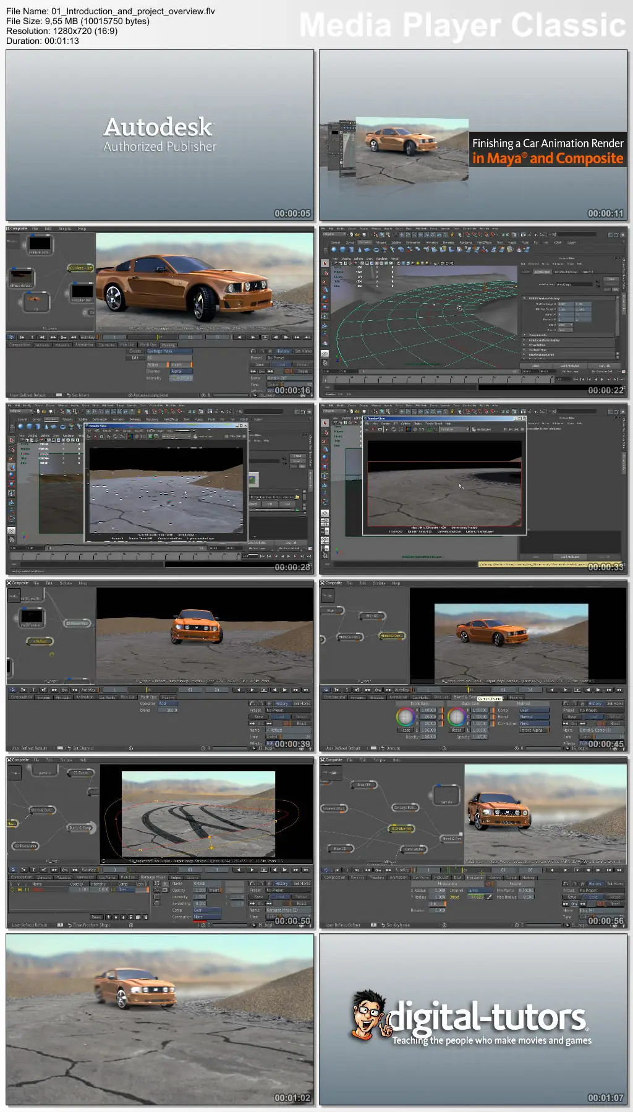Open the digital-tutors logo thumbnail at 00:01:07

tap(474, 1019)
